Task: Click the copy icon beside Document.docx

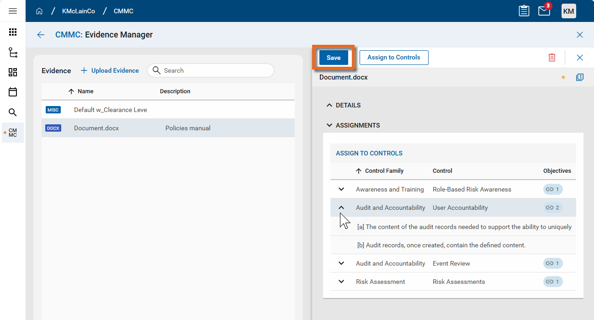Action: (x=579, y=77)
